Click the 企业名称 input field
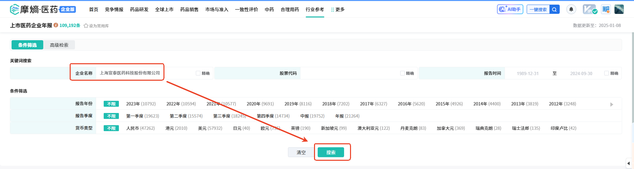 145,73
